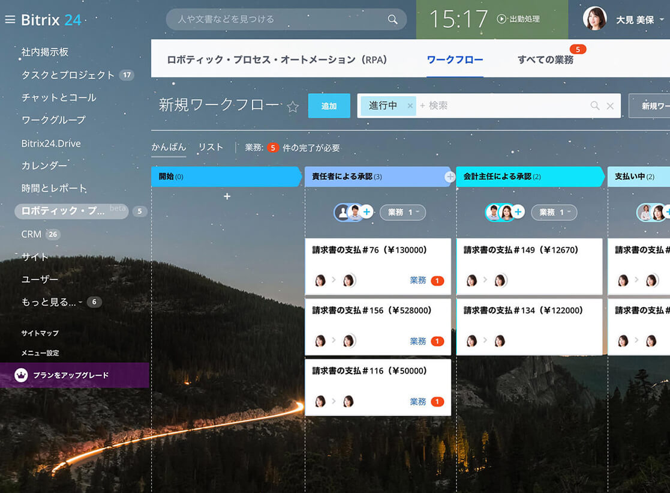Viewport: 670px width, 493px height.
Task: Add a responsible person in 会計主任による承認 column
Action: pyautogui.click(x=518, y=212)
